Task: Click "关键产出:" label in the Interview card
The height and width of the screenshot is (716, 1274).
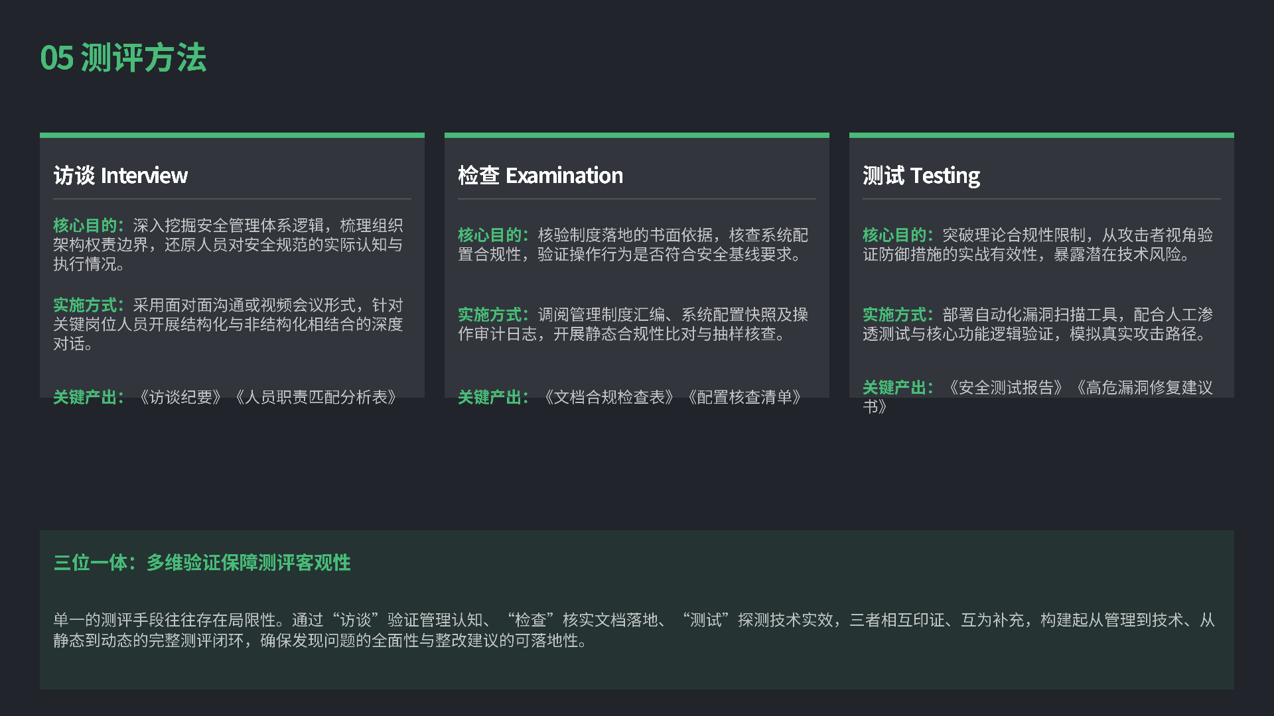Action: (x=89, y=397)
